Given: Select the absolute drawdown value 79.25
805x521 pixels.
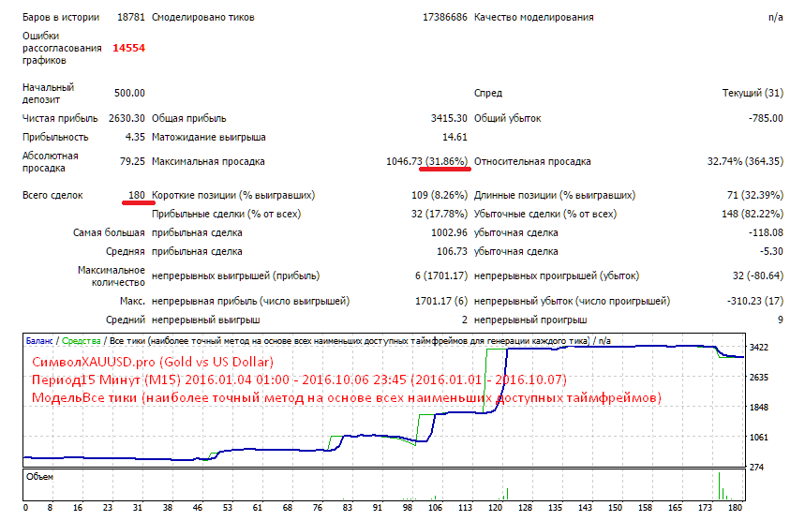Looking at the screenshot, I should 132,161.
